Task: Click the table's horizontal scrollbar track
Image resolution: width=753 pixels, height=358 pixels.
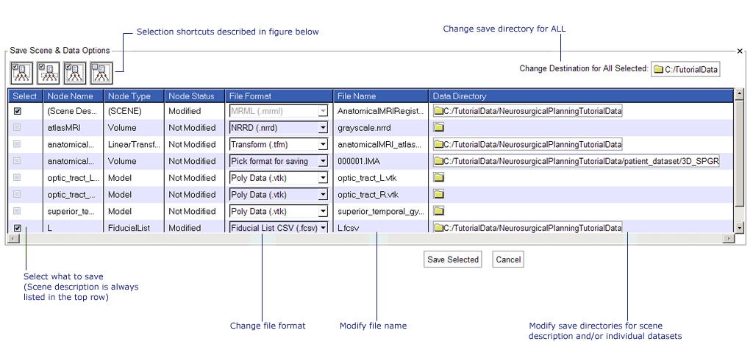Action: click(368, 239)
